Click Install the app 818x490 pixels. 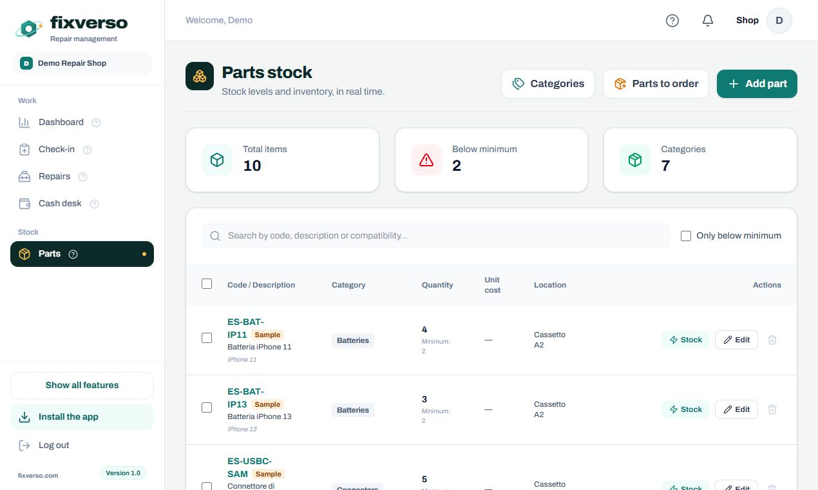coord(82,417)
